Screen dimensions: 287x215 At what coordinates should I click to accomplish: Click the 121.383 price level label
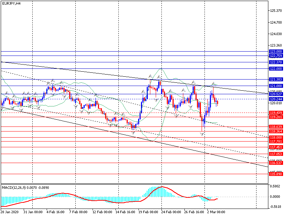click(276, 79)
